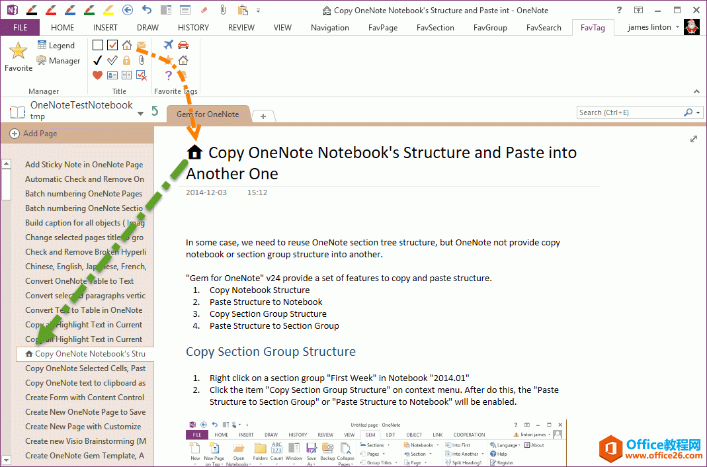
Task: Apply the red checked box title tag
Action: pos(112,45)
